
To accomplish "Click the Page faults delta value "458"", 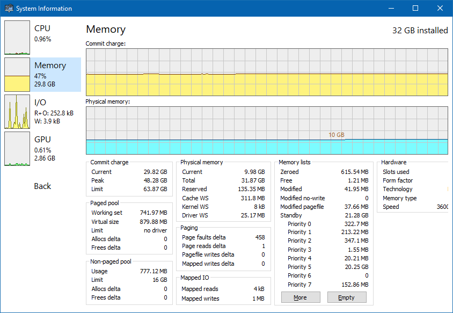I will [260, 237].
